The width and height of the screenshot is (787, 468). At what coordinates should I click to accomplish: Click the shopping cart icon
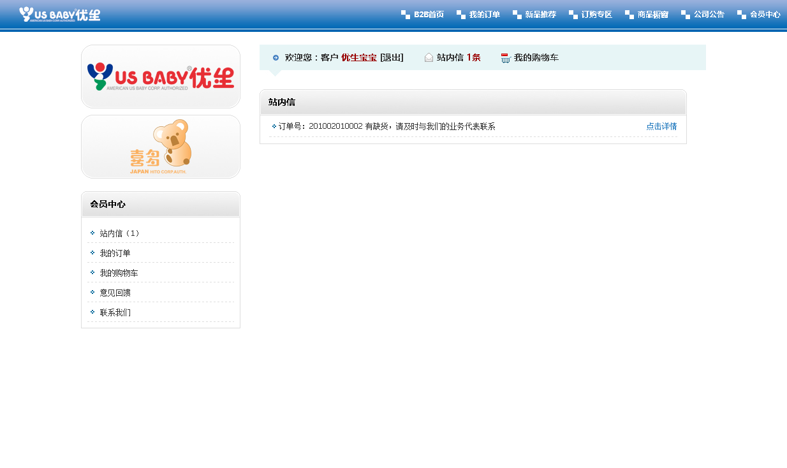(506, 58)
